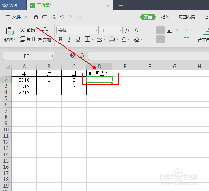209x191 pixels.
Task: Cut the selection with 剪切
Action: [x=27, y=30]
